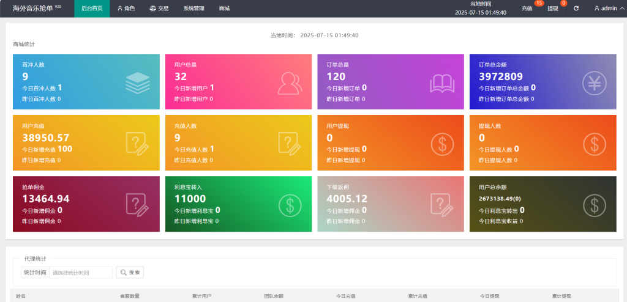Click the yen icon in 订单总金额 card
The width and height of the screenshot is (627, 302).
click(x=594, y=83)
